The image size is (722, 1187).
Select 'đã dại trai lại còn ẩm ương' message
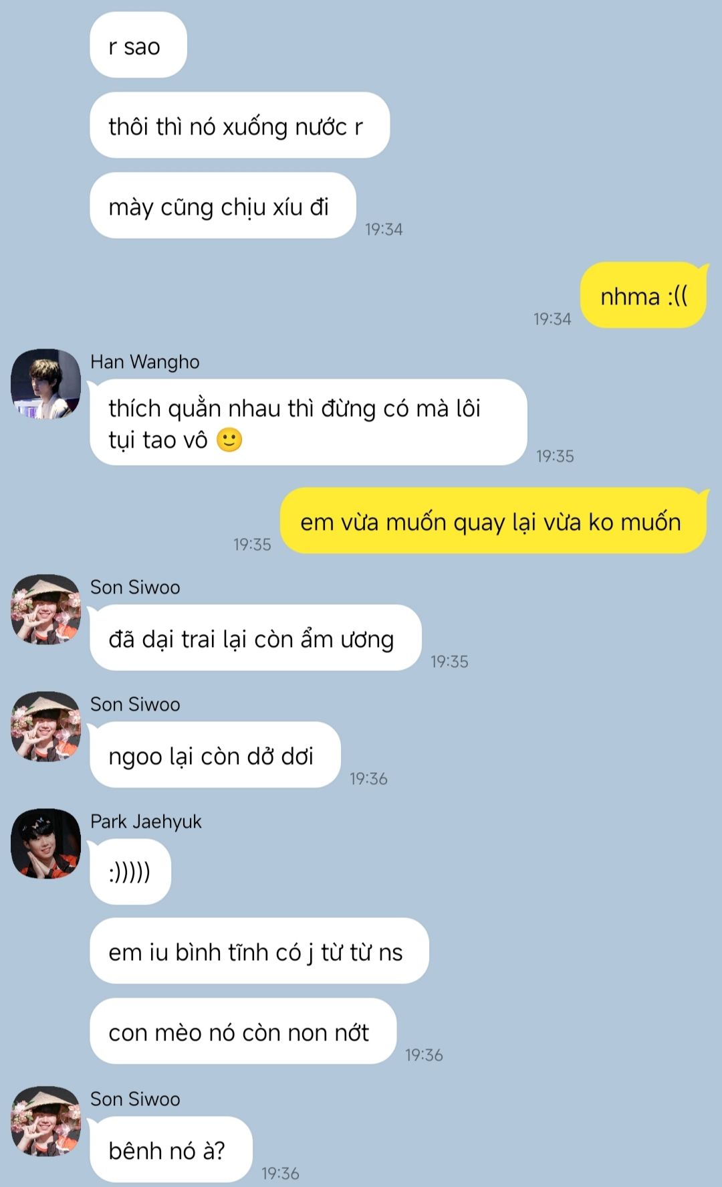[255, 638]
